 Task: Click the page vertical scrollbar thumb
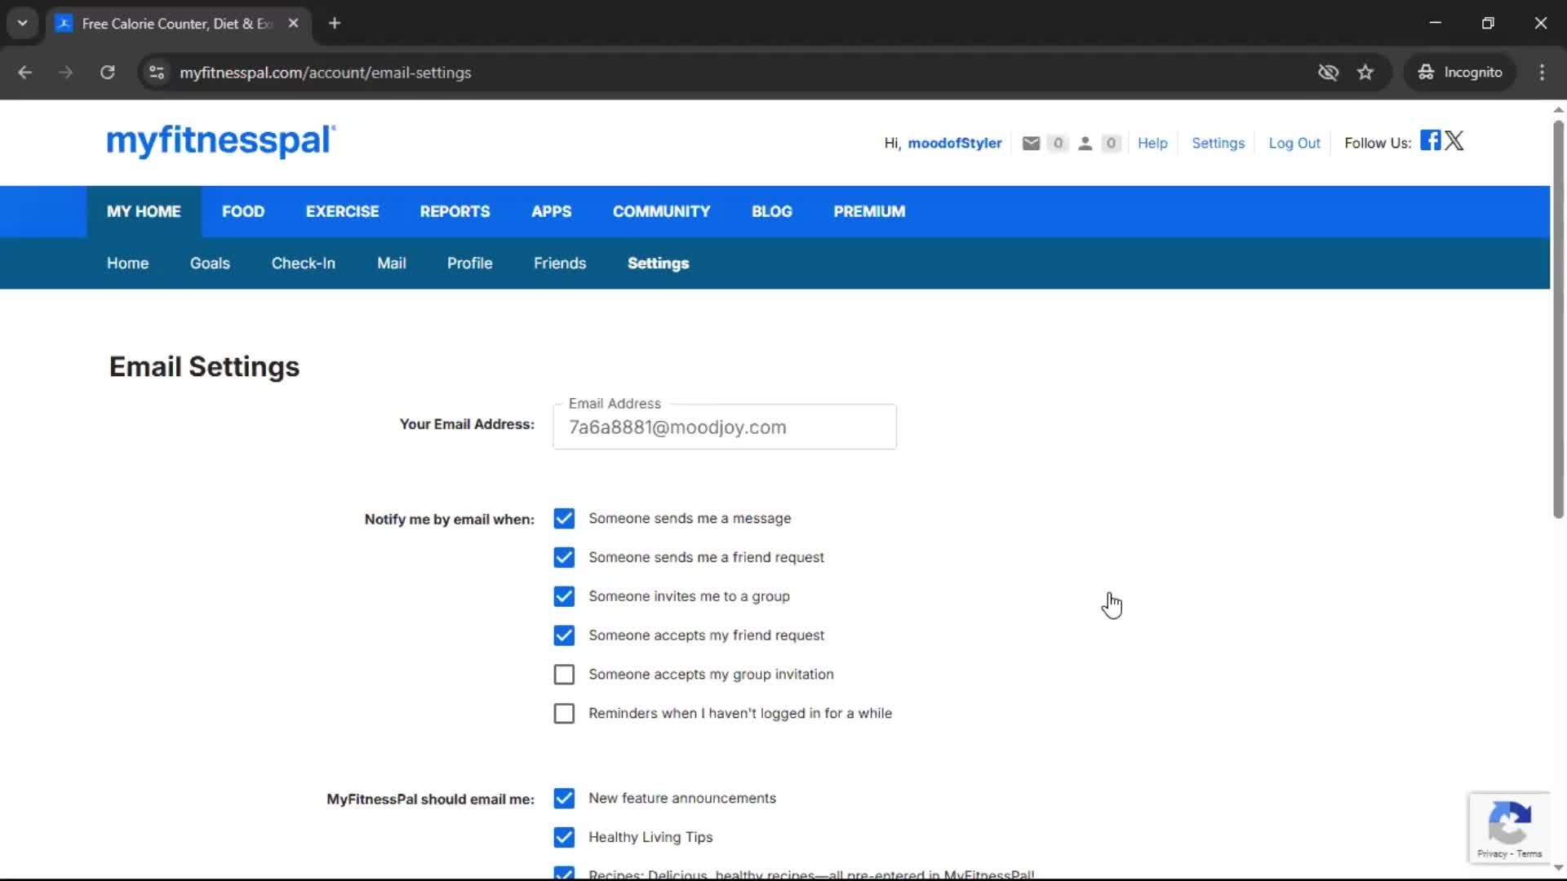click(1558, 318)
